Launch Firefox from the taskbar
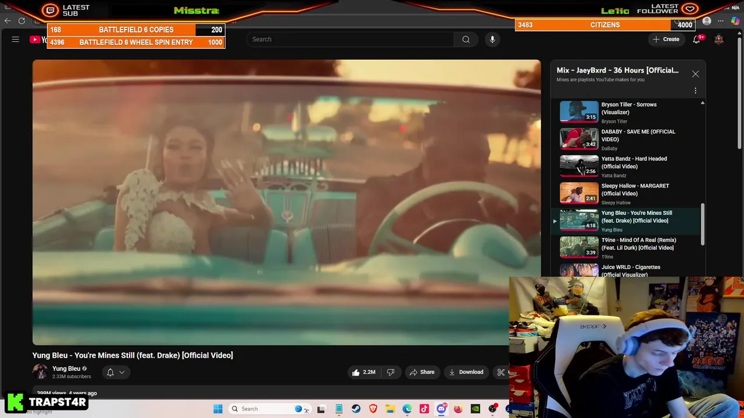 click(x=458, y=409)
